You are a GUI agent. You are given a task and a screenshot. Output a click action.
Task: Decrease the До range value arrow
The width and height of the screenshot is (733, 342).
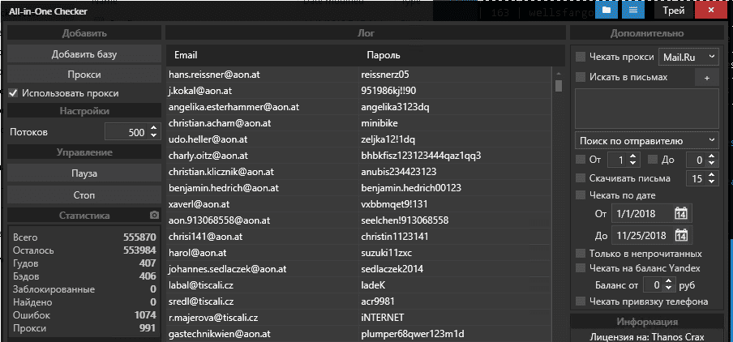(x=711, y=163)
